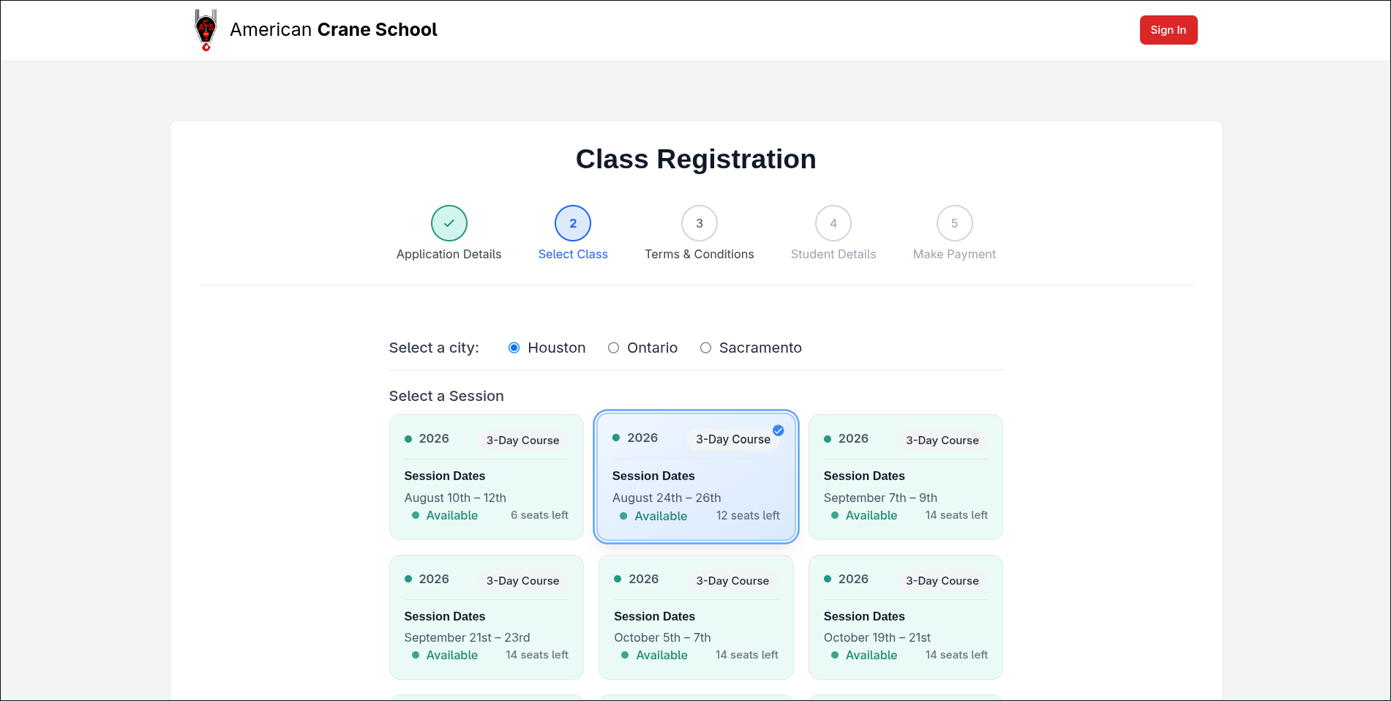Go to step 2 Select Class circle
This screenshot has height=701, width=1391.
pos(573,223)
